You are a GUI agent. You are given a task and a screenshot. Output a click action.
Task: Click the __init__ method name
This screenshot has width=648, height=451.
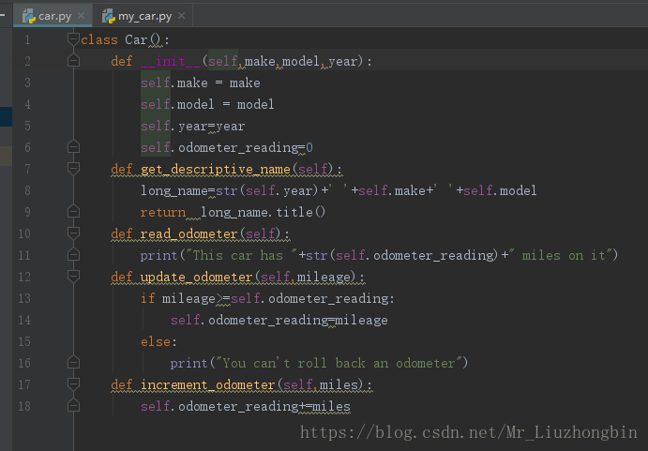[x=170, y=61]
